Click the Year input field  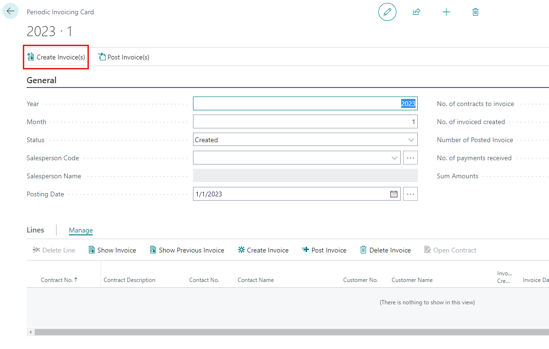pos(305,103)
